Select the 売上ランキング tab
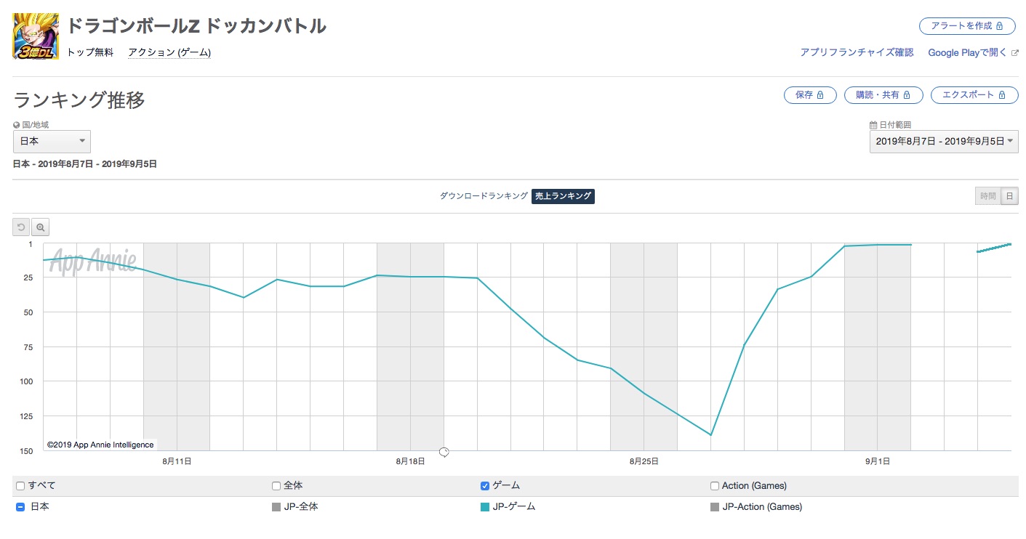Viewport: 1026px width, 539px height. tap(563, 196)
